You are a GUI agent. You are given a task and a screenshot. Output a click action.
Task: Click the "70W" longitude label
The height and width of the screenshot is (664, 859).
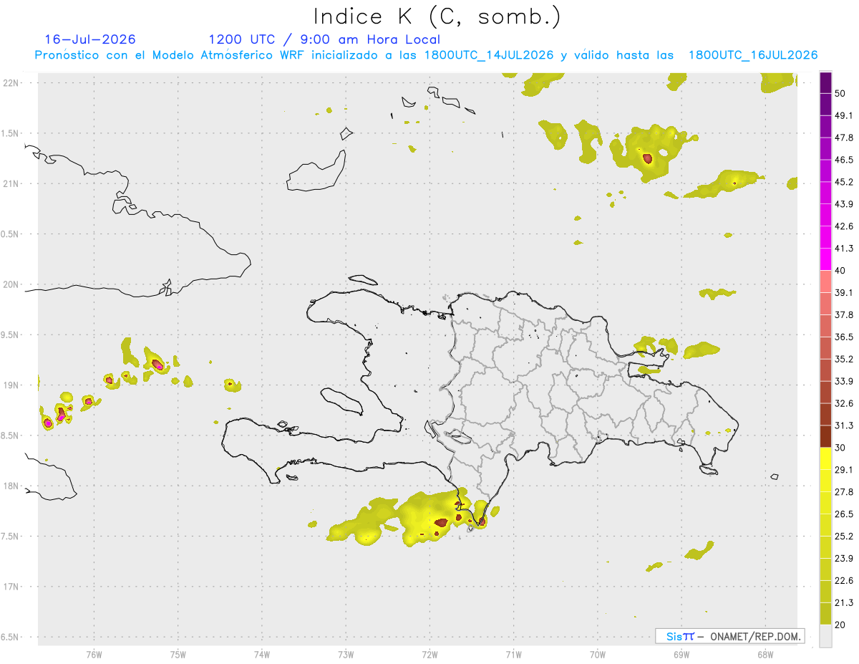597,653
